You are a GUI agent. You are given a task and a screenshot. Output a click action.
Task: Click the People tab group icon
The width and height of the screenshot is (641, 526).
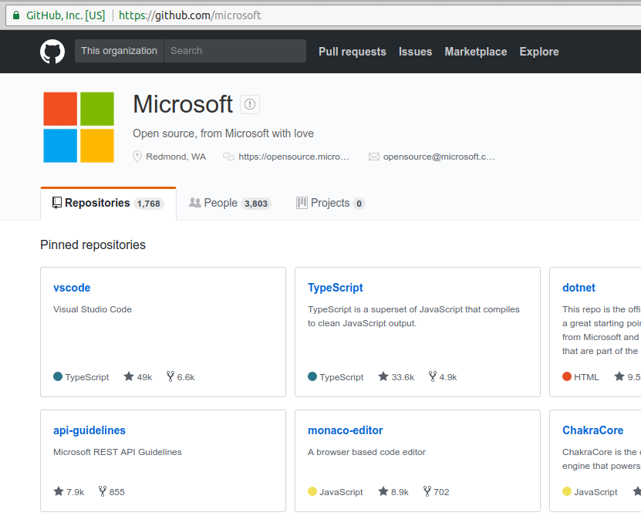click(195, 202)
